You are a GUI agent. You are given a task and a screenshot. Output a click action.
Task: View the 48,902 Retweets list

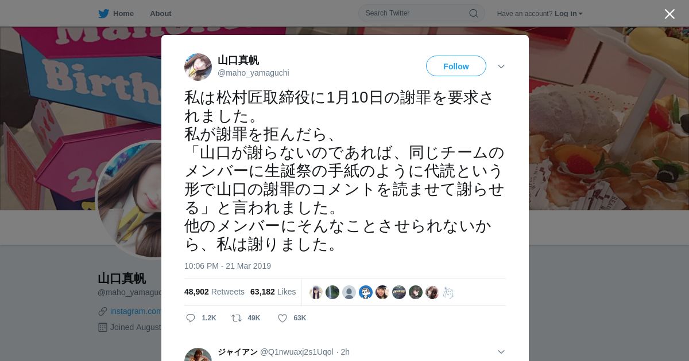[x=214, y=292]
